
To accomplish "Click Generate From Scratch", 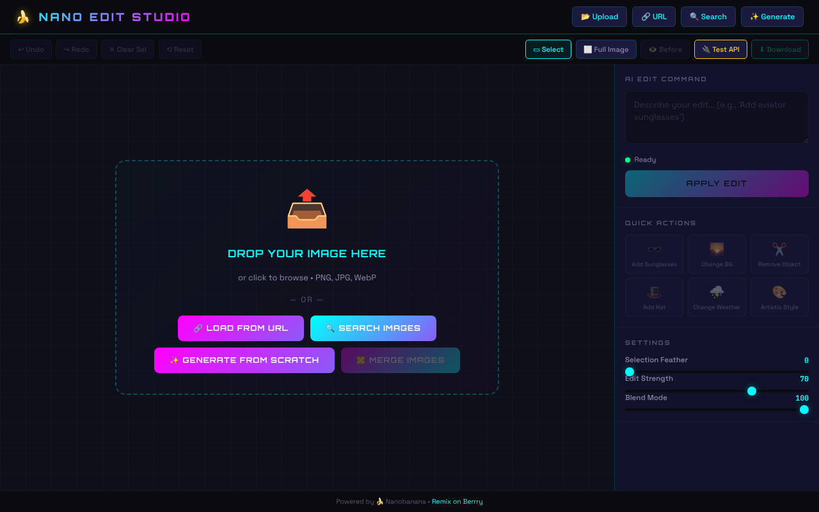I will tap(244, 360).
